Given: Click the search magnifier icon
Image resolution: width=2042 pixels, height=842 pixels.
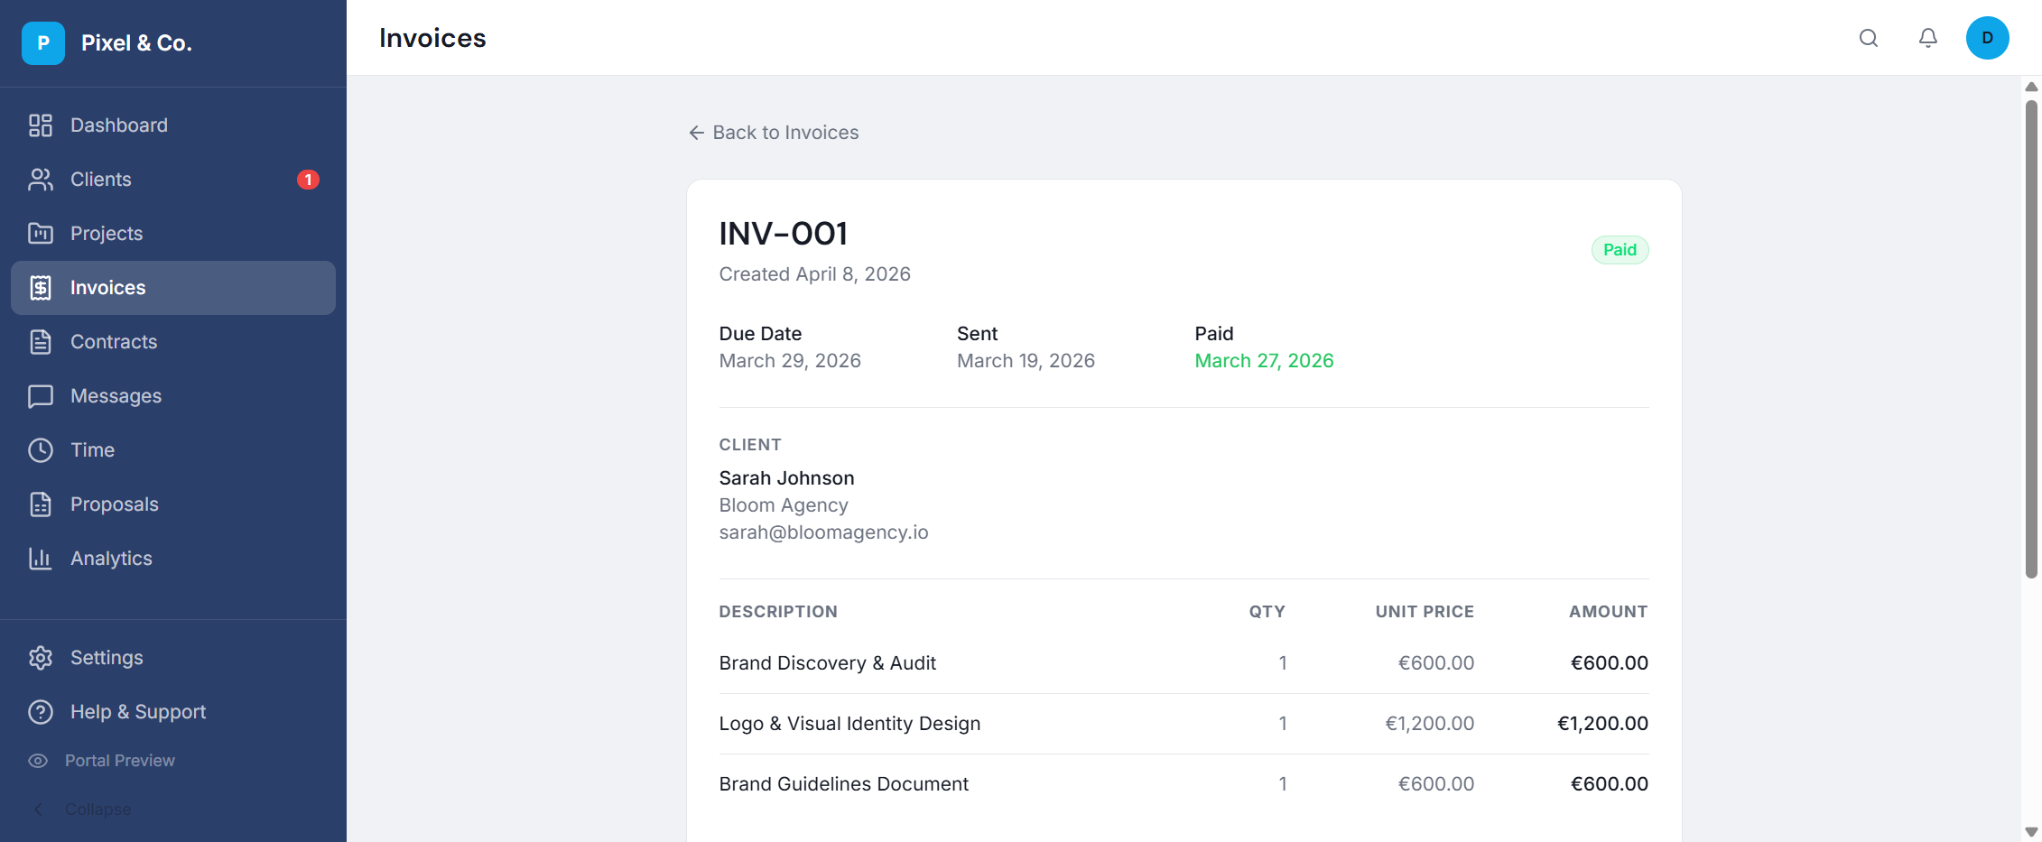Looking at the screenshot, I should pos(1869,38).
